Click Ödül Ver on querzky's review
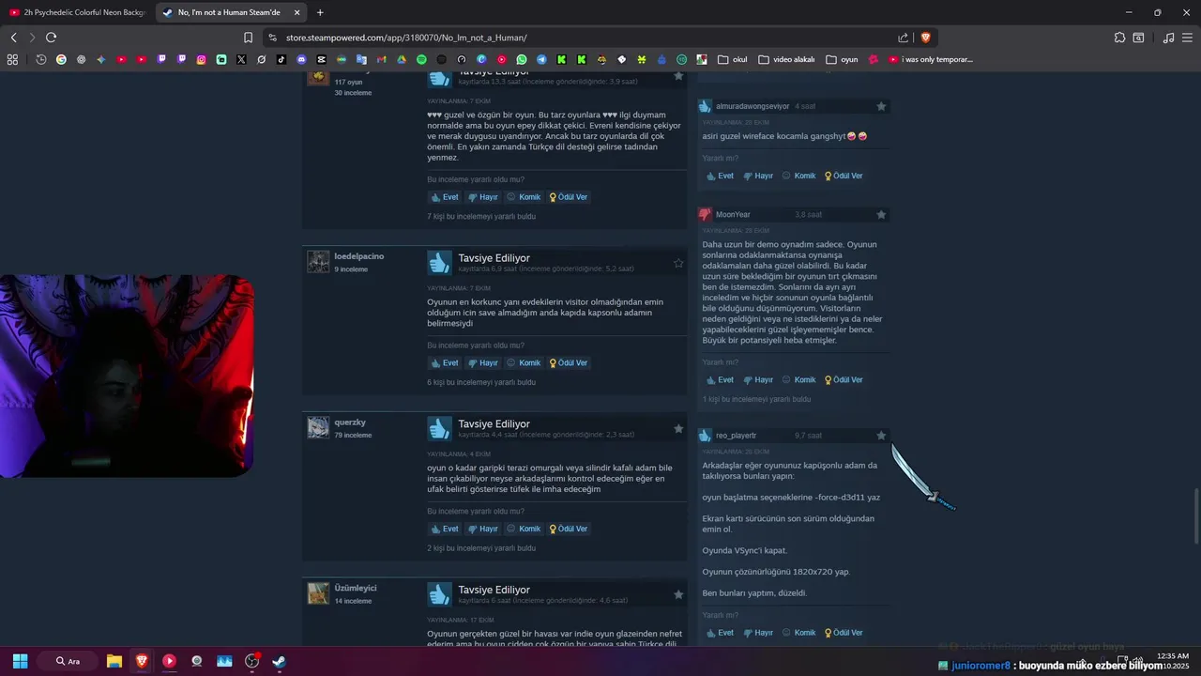This screenshot has width=1201, height=676. (569, 529)
